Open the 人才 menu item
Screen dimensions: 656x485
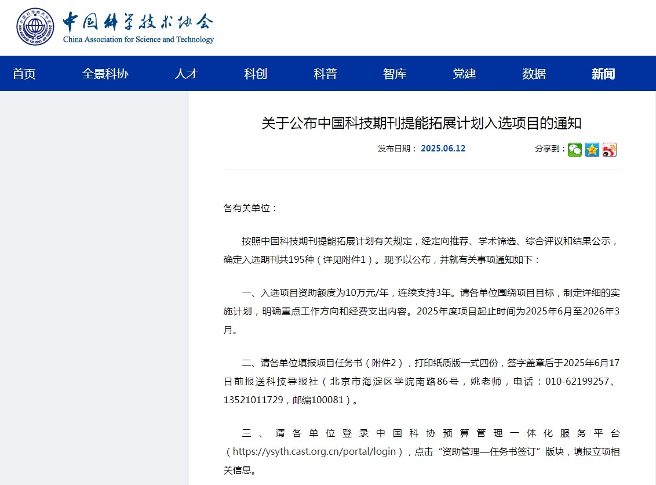tap(186, 74)
